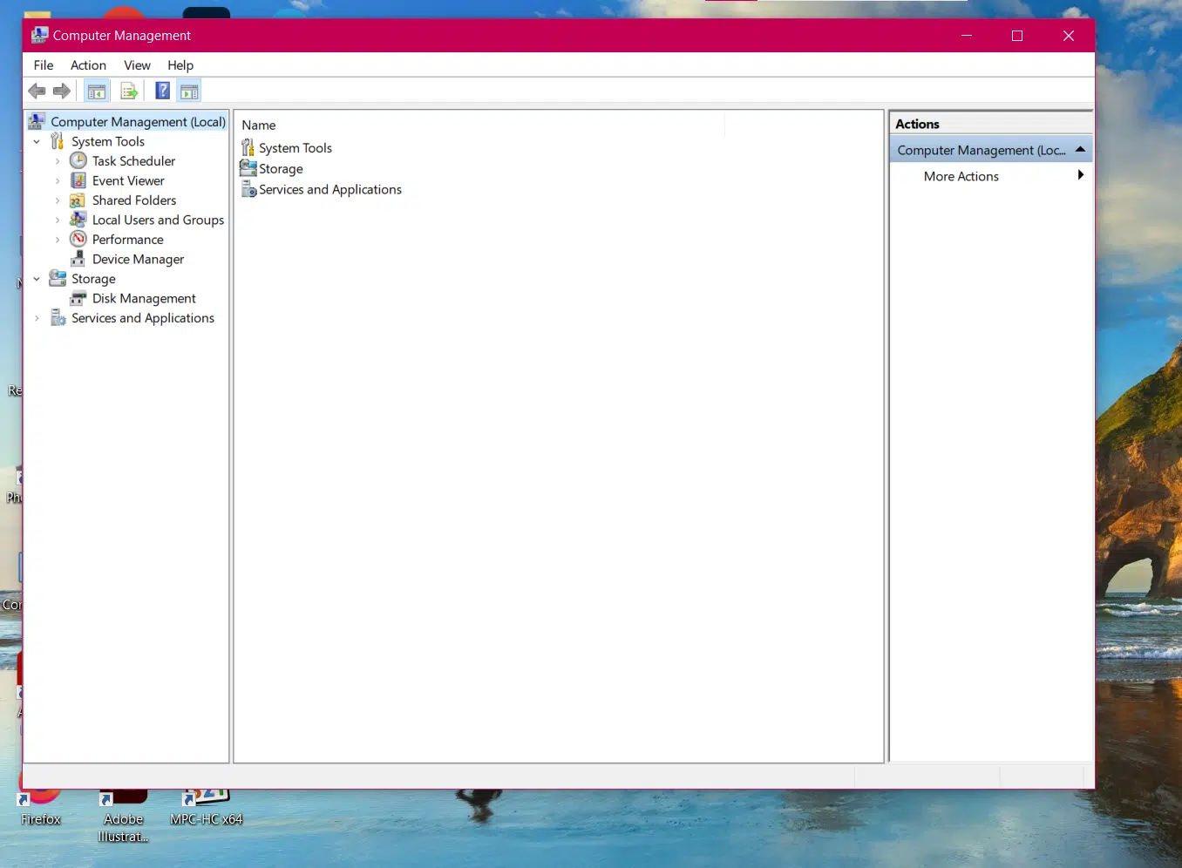This screenshot has height=868, width=1182.
Task: Go back with the toolbar Back arrow
Action: coord(37,91)
